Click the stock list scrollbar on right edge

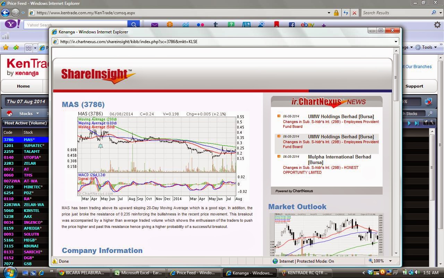coord(432,167)
